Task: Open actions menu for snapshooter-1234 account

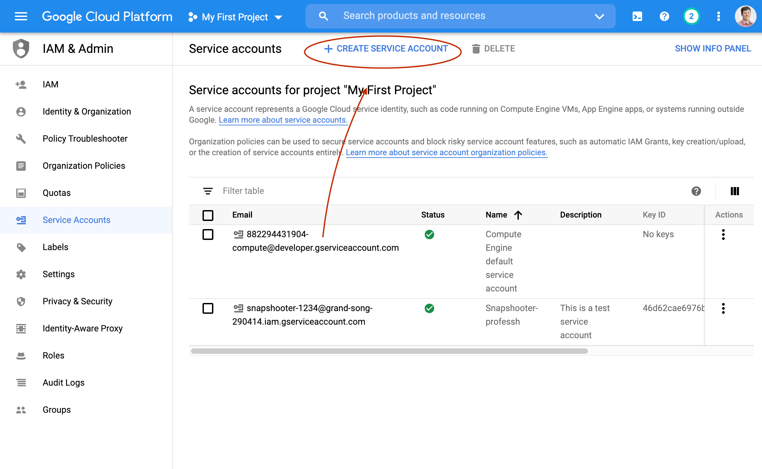Action: tap(723, 308)
